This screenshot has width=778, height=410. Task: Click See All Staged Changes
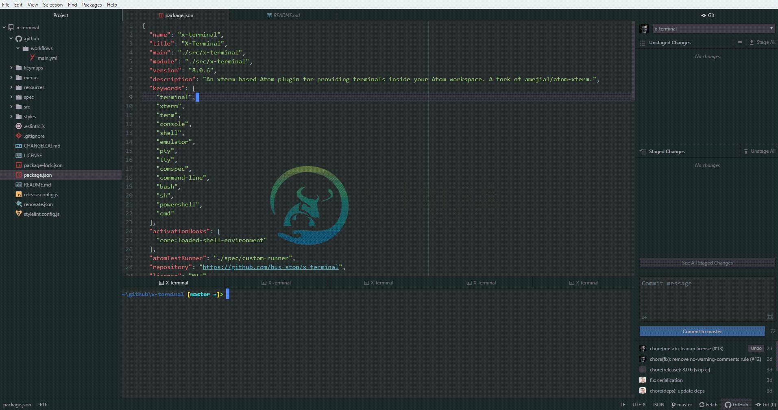[707, 263]
